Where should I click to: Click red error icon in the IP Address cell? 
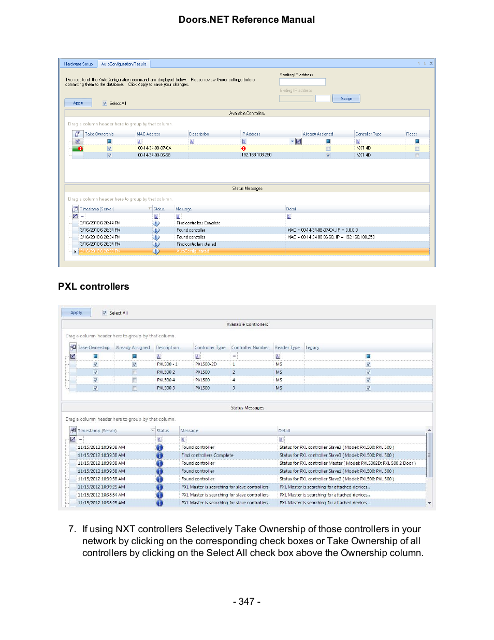click(x=243, y=148)
